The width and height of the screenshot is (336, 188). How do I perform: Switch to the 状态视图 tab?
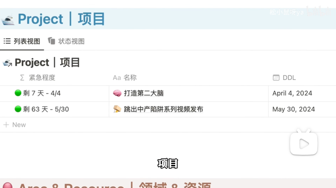[66, 41]
